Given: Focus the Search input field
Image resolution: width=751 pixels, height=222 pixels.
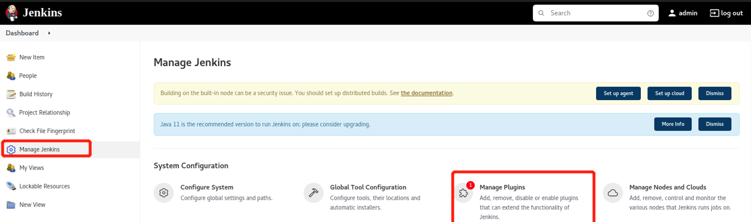Looking at the screenshot, I should (x=596, y=13).
